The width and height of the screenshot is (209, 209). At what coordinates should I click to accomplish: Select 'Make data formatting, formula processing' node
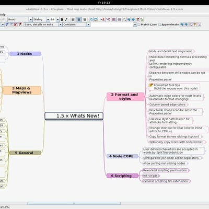(178, 62)
